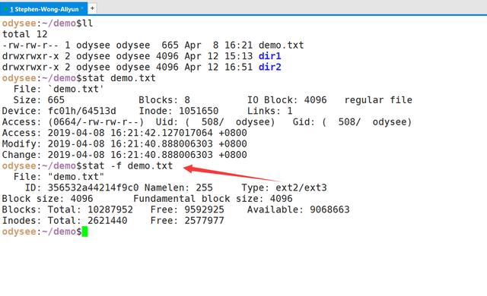This screenshot has height=296, width=487.
Task: Click the Blocks Free value 9592925
Action: click(204, 209)
